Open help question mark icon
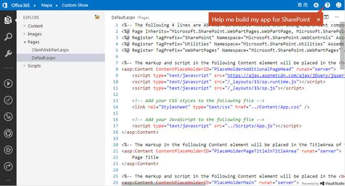The image size is (345, 186). (x=327, y=5)
